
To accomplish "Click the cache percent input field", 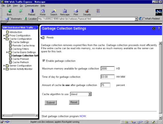I will coord(105,85).
